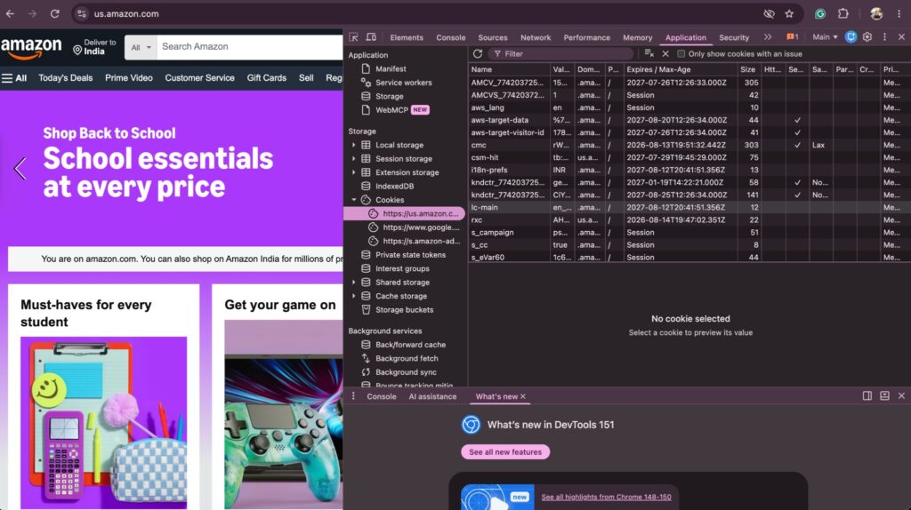This screenshot has height=510, width=911.
Task: Toggle drawer dock orientation icon
Action: (x=867, y=395)
